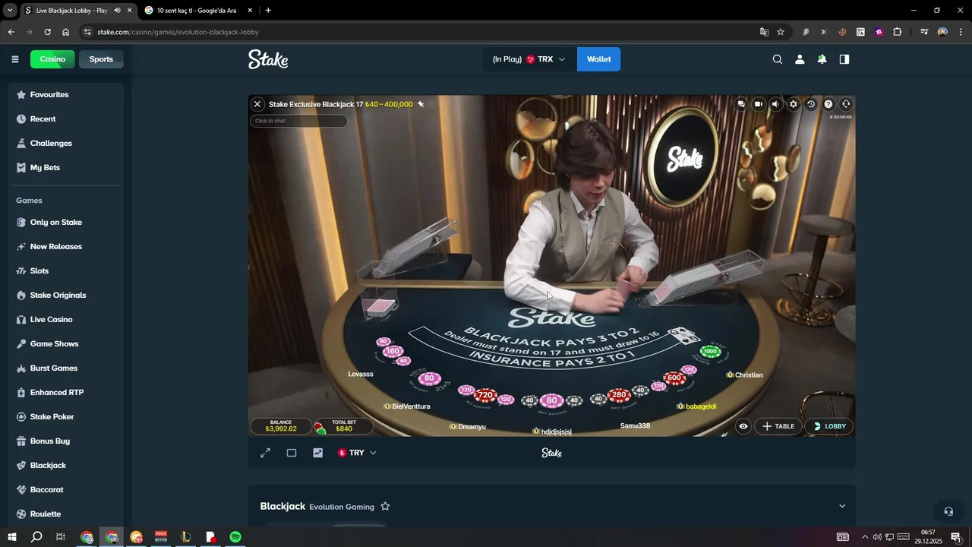Open the live chat panel icon
Image resolution: width=972 pixels, height=547 pixels.
[x=740, y=104]
